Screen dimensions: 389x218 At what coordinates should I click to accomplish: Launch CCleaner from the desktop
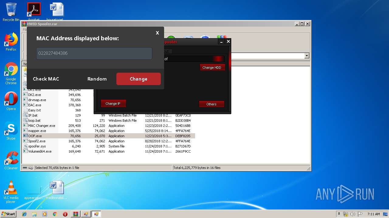point(11,160)
